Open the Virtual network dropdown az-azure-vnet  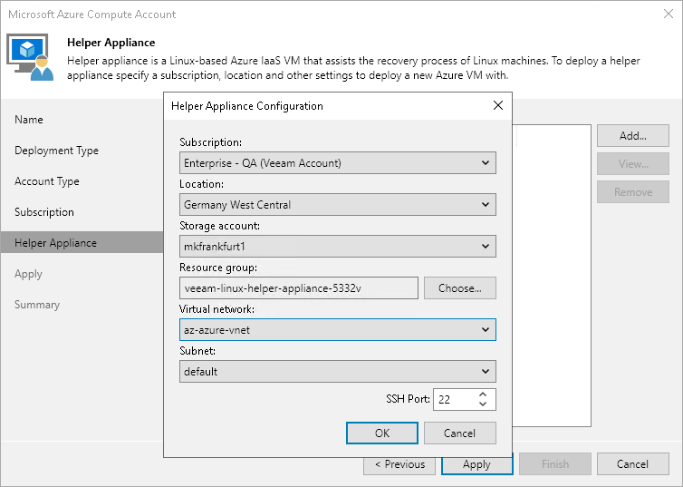click(x=338, y=330)
